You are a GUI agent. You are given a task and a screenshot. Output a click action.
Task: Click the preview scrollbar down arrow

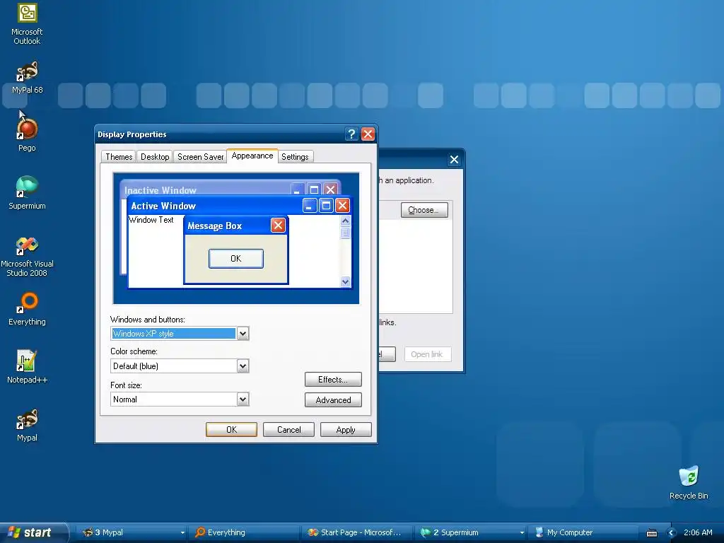click(345, 281)
